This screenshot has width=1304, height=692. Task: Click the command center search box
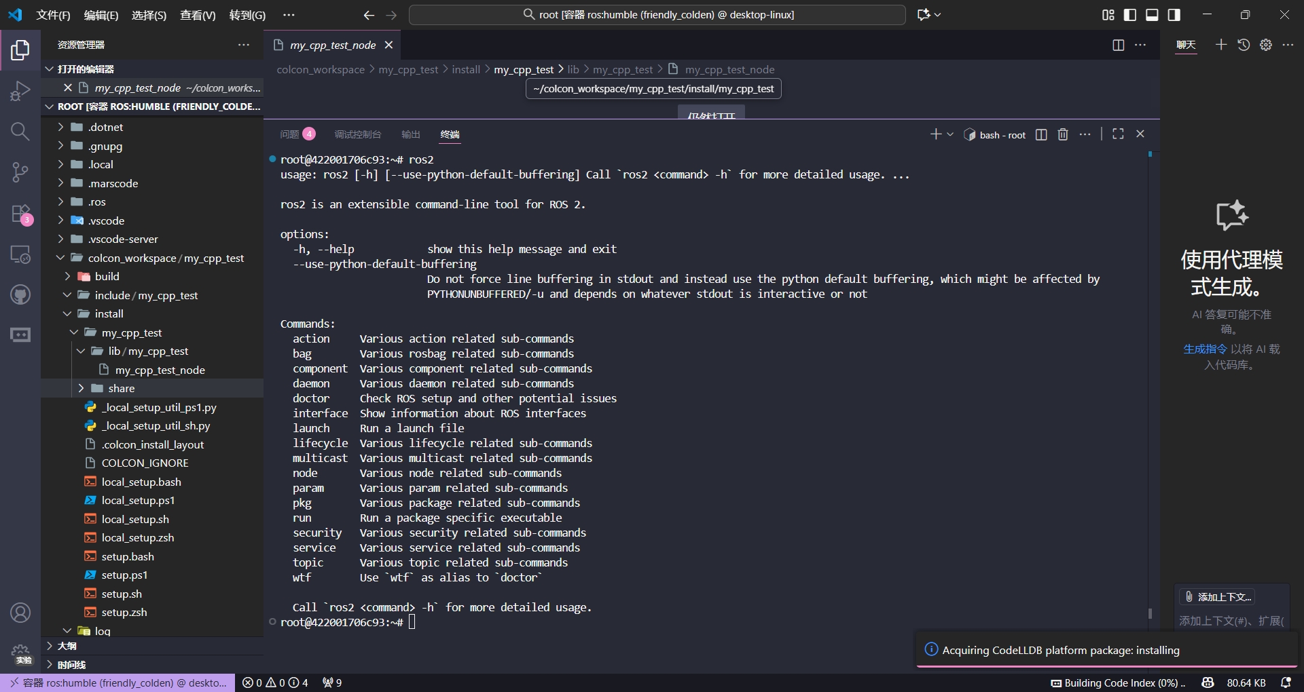tap(657, 15)
